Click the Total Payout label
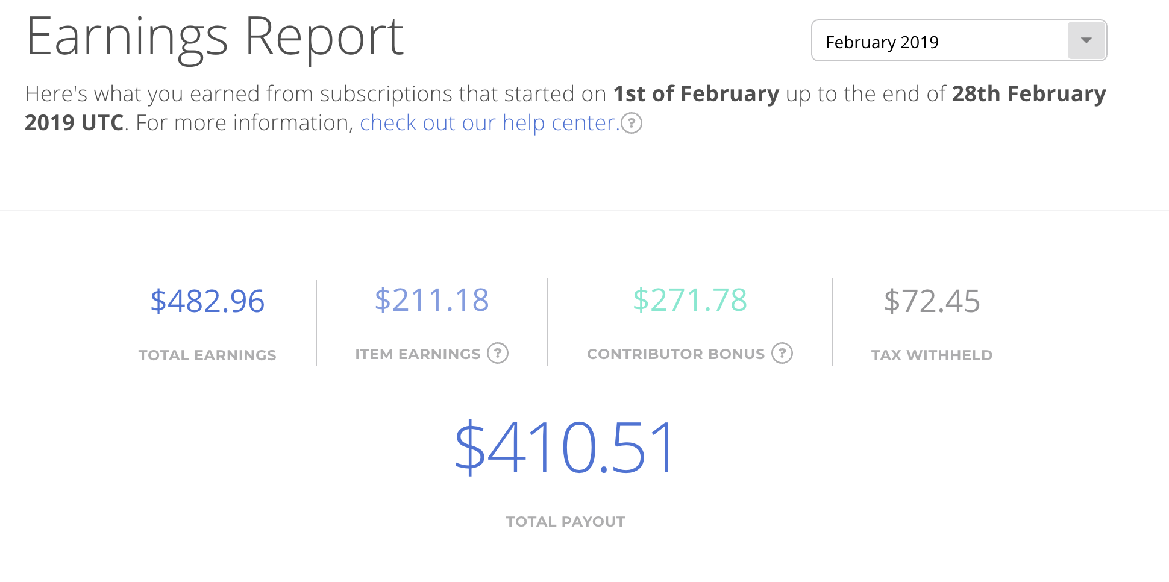The width and height of the screenshot is (1169, 582). [565, 522]
